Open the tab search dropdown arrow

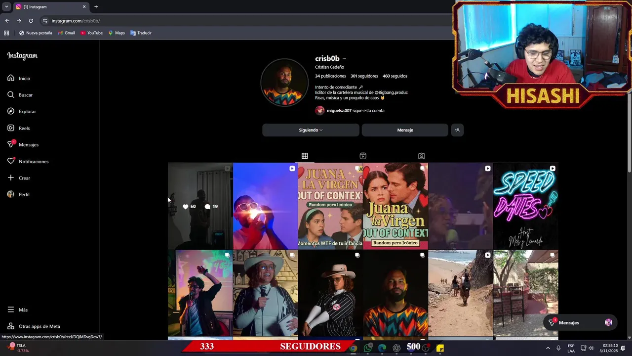point(6,7)
